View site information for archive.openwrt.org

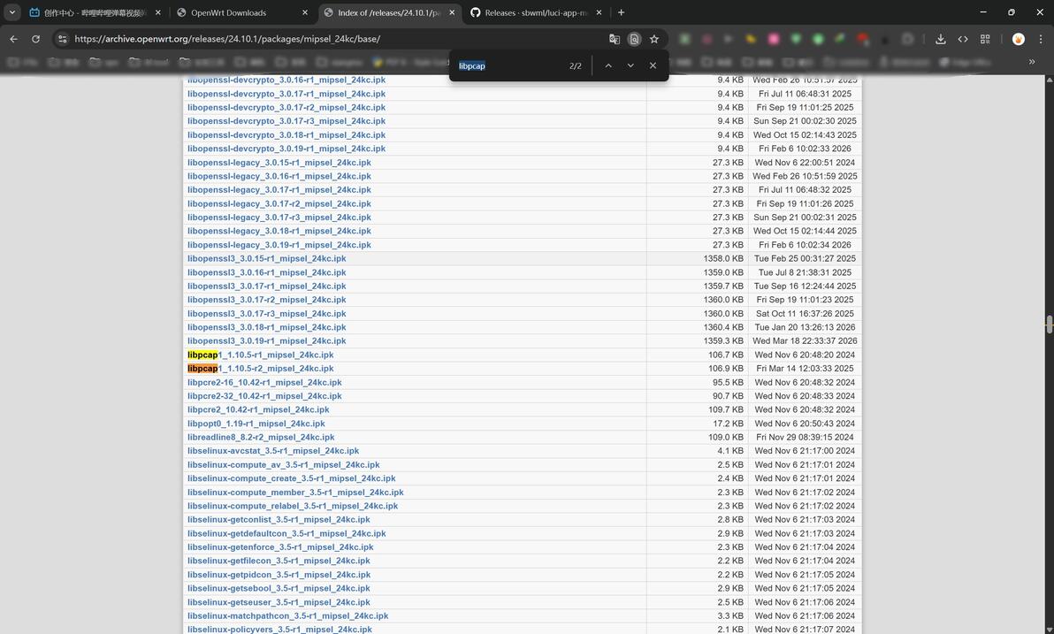click(x=62, y=39)
